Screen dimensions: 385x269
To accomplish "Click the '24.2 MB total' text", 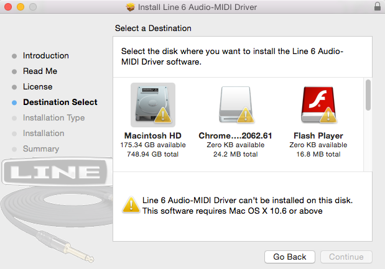I will click(236, 154).
